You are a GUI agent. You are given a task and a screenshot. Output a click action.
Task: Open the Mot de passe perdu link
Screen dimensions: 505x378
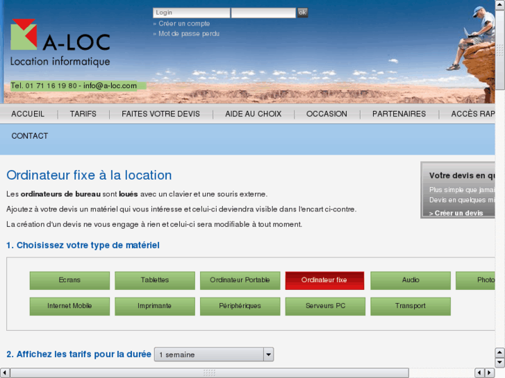click(189, 33)
